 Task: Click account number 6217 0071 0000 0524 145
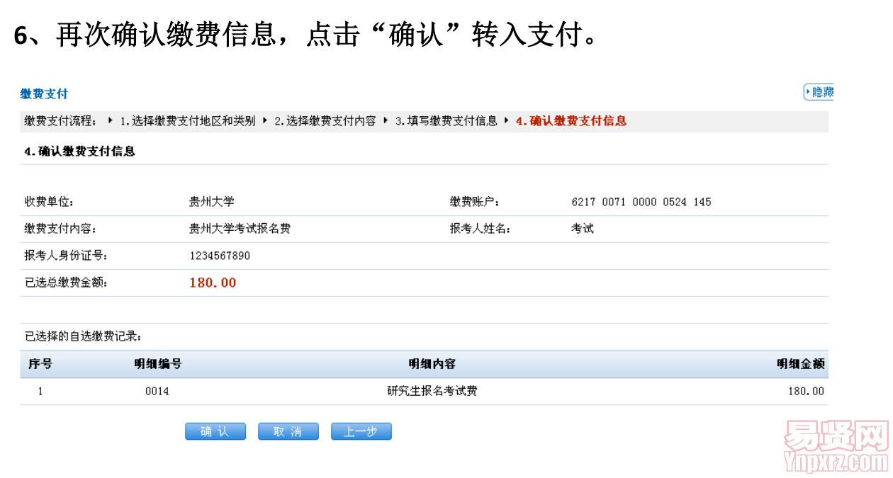[x=641, y=202]
